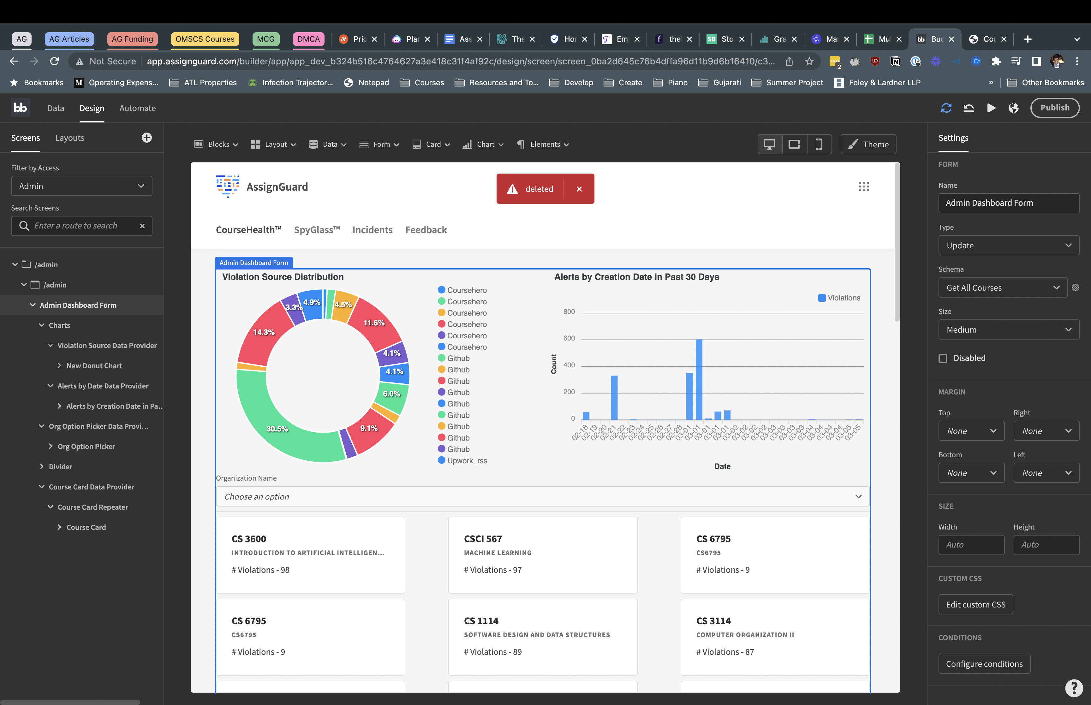The height and width of the screenshot is (705, 1091).
Task: Open the Type Update dropdown
Action: (x=1009, y=246)
